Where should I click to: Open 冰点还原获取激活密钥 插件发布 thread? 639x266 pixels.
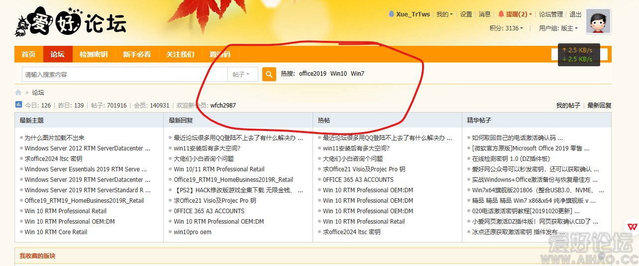[x=519, y=232]
